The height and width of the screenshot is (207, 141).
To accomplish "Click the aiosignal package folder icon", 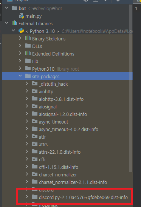I will pos(35,106).
